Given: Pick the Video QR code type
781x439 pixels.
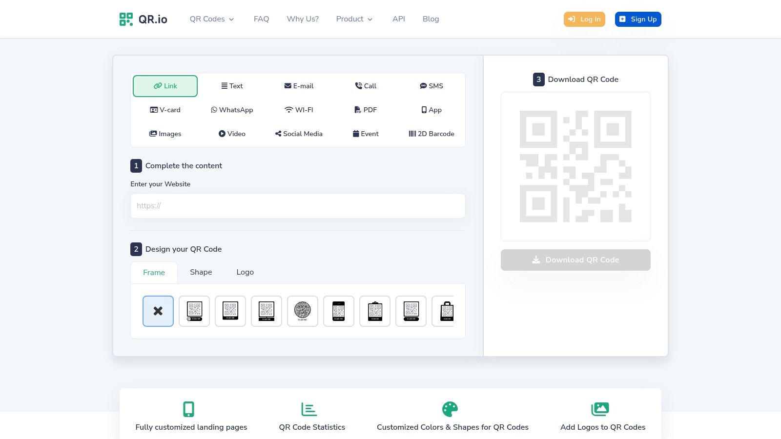Looking at the screenshot, I should pyautogui.click(x=232, y=134).
